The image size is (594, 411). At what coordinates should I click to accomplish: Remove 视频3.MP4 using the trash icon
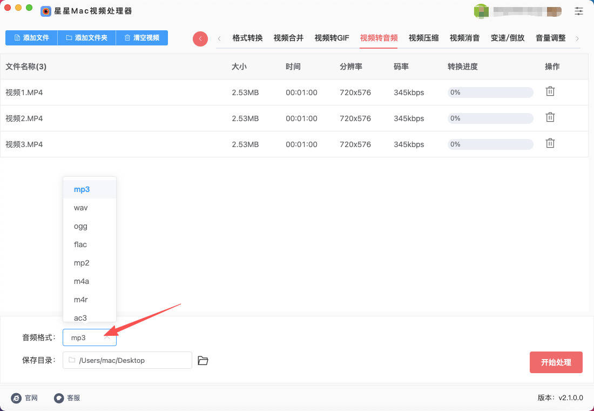click(x=550, y=143)
